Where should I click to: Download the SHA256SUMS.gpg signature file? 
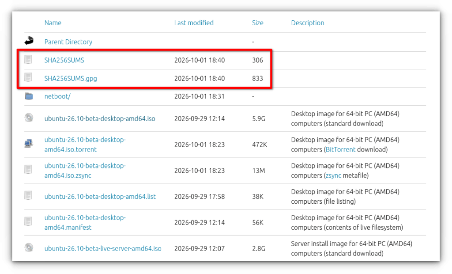71,78
